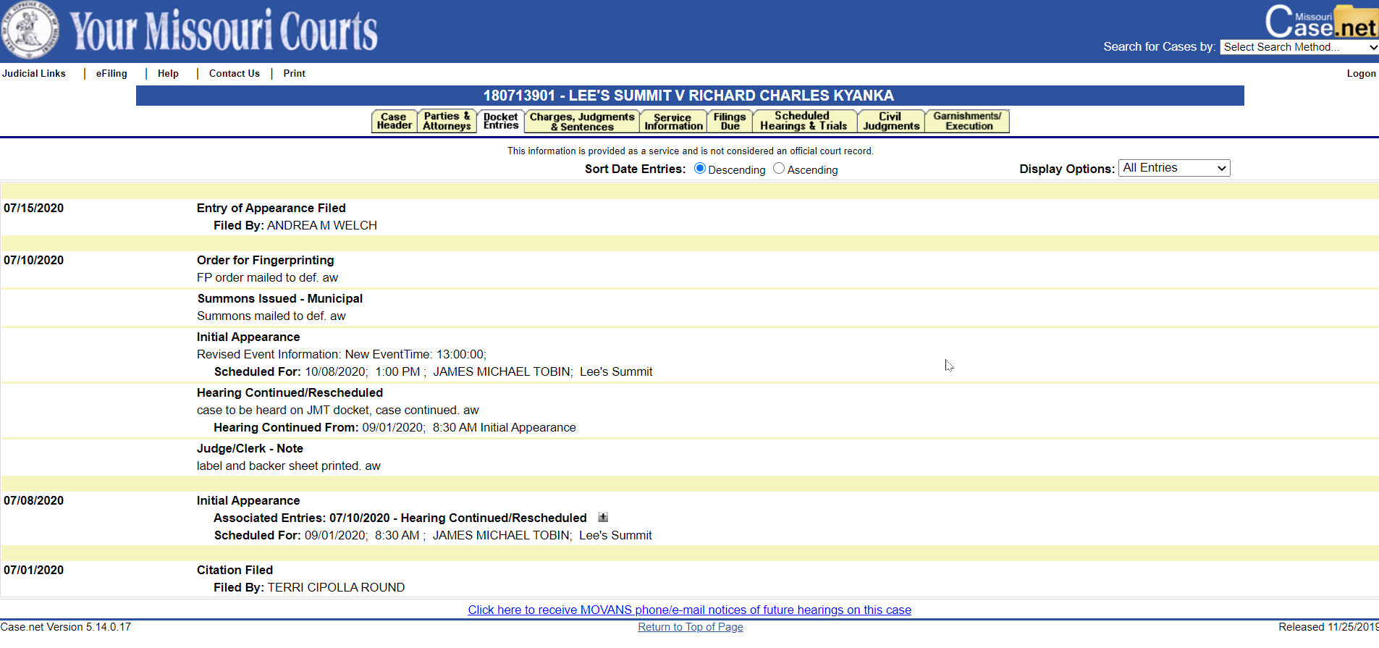
Task: Click the Order for Fingerprinting entry
Action: (x=266, y=260)
